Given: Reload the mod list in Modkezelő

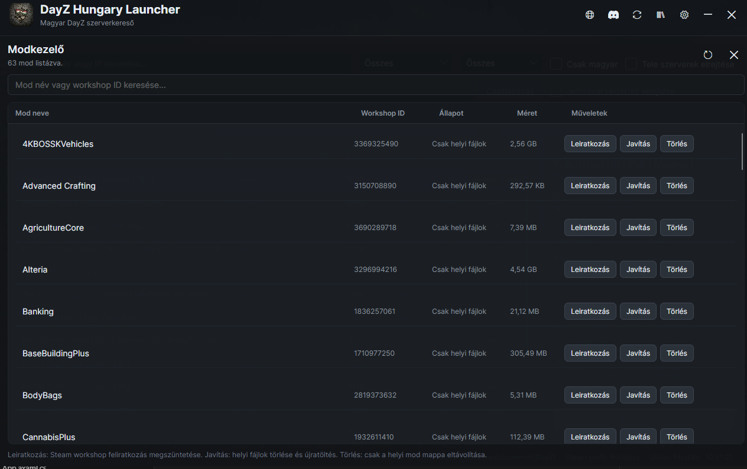Looking at the screenshot, I should 708,55.
